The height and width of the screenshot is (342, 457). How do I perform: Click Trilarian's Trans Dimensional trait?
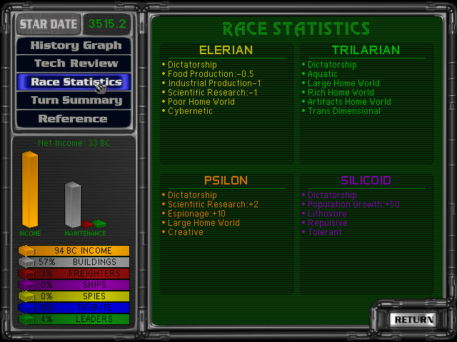click(x=344, y=111)
